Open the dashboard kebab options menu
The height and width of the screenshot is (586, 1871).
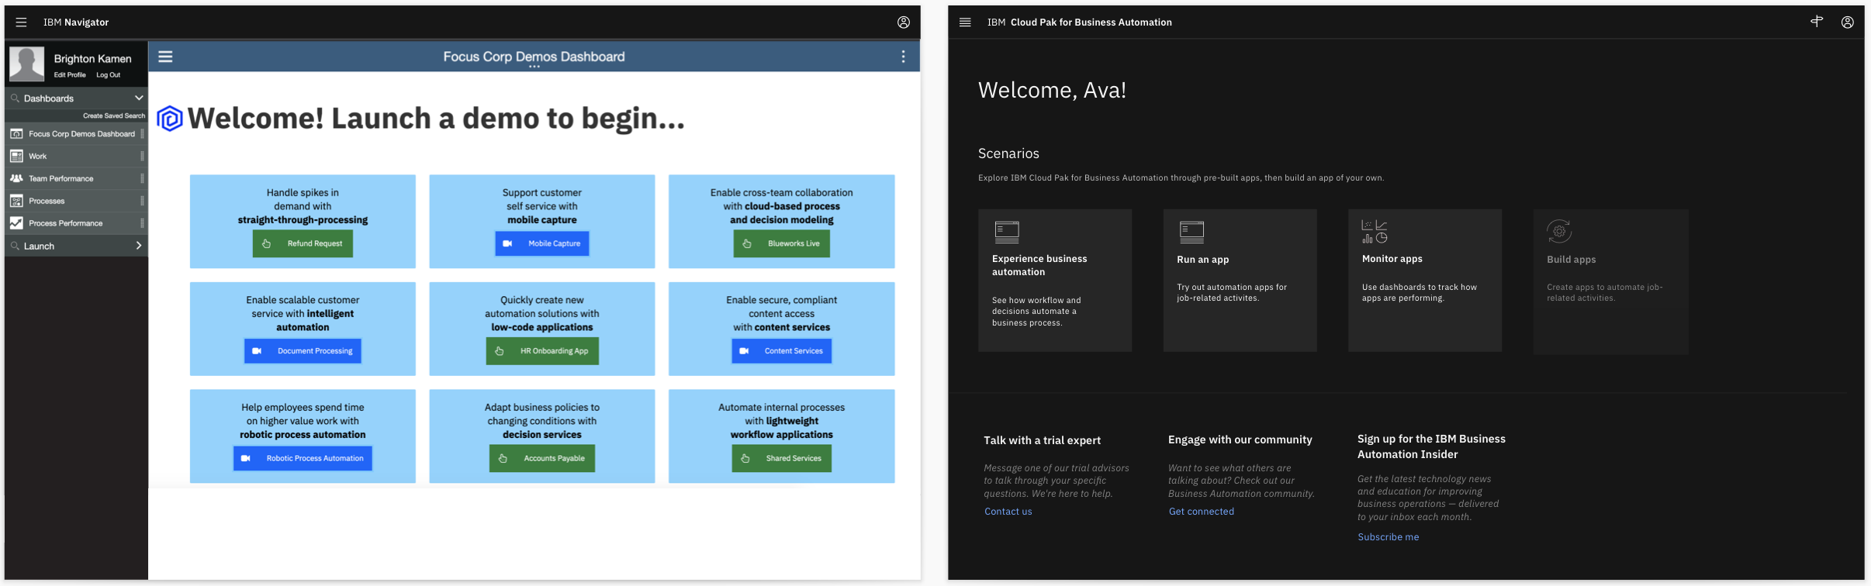point(903,57)
